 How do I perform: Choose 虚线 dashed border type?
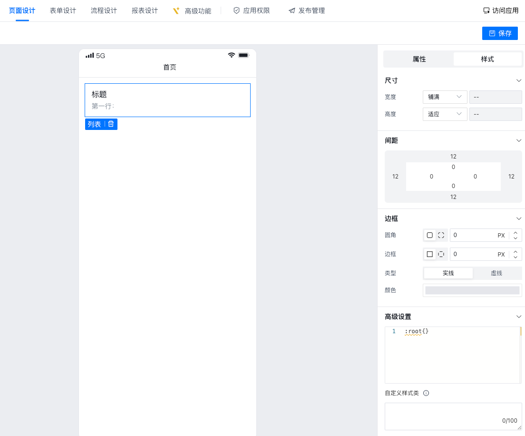click(496, 273)
